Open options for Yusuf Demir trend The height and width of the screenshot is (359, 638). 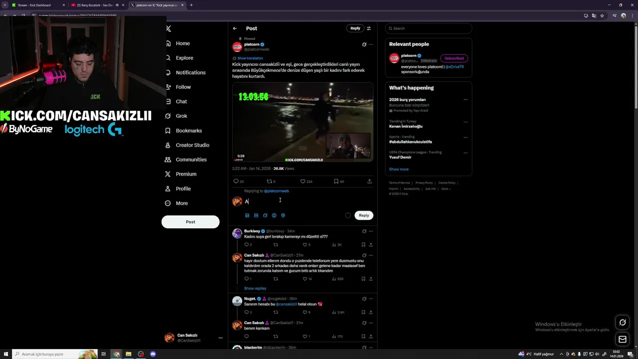tap(466, 153)
